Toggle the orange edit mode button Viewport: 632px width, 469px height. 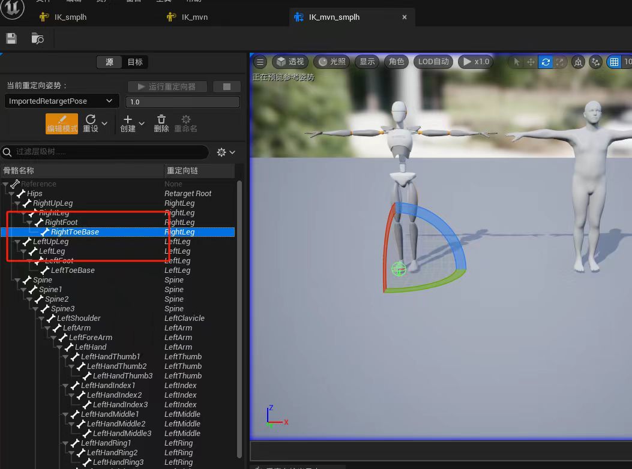point(62,124)
